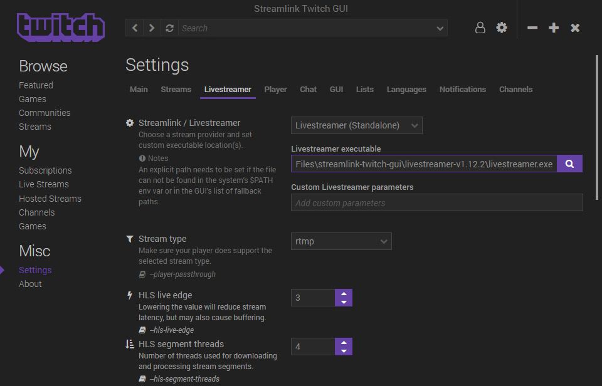Increase the HLS live edge value
Image resolution: width=602 pixels, height=386 pixels.
click(344, 293)
